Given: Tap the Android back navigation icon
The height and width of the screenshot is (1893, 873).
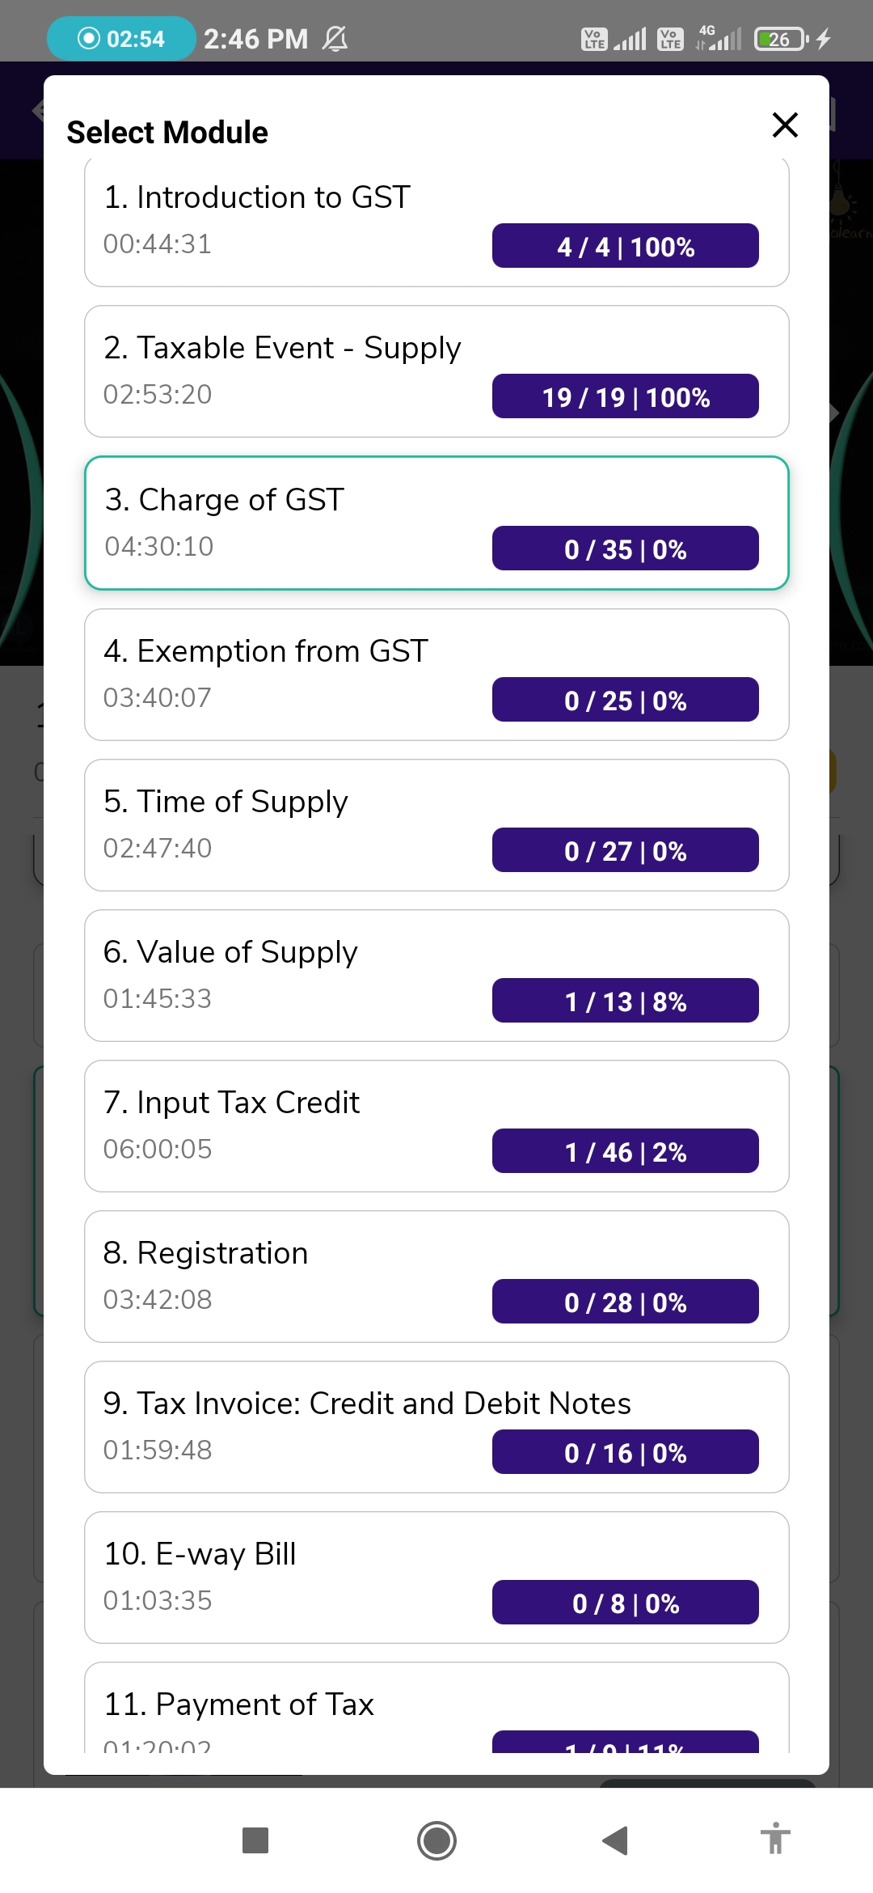Looking at the screenshot, I should (616, 1840).
